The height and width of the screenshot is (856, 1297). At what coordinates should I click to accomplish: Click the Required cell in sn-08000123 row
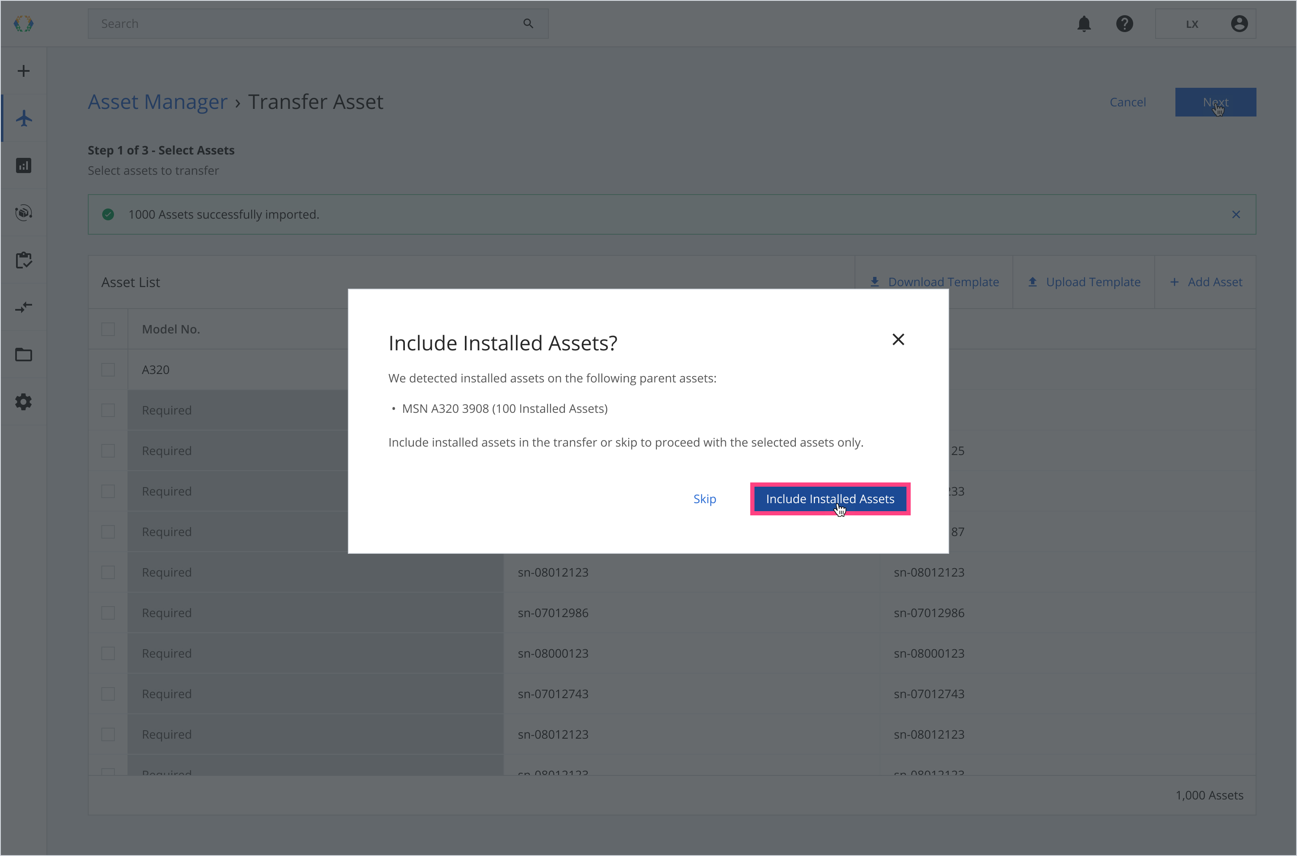click(316, 653)
